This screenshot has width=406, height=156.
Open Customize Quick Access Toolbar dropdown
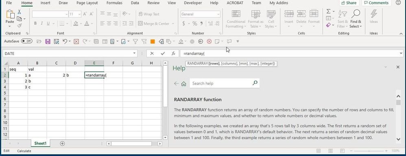[x=238, y=41]
